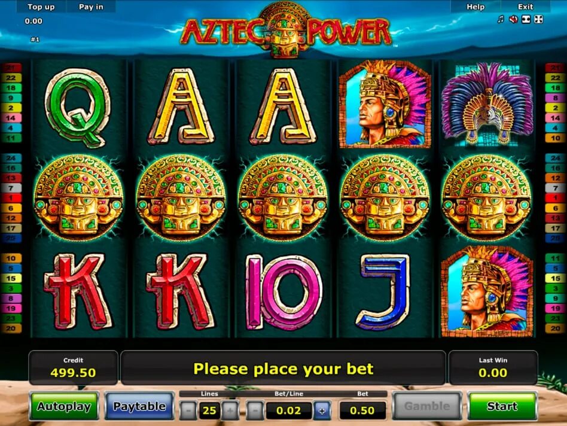
Task: Increase the Bet/Line with the plus button
Action: coord(322,410)
